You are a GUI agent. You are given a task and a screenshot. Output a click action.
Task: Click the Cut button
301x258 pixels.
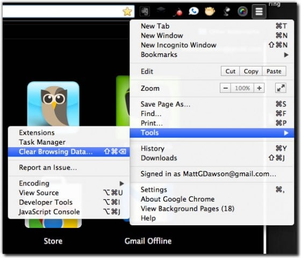click(230, 71)
